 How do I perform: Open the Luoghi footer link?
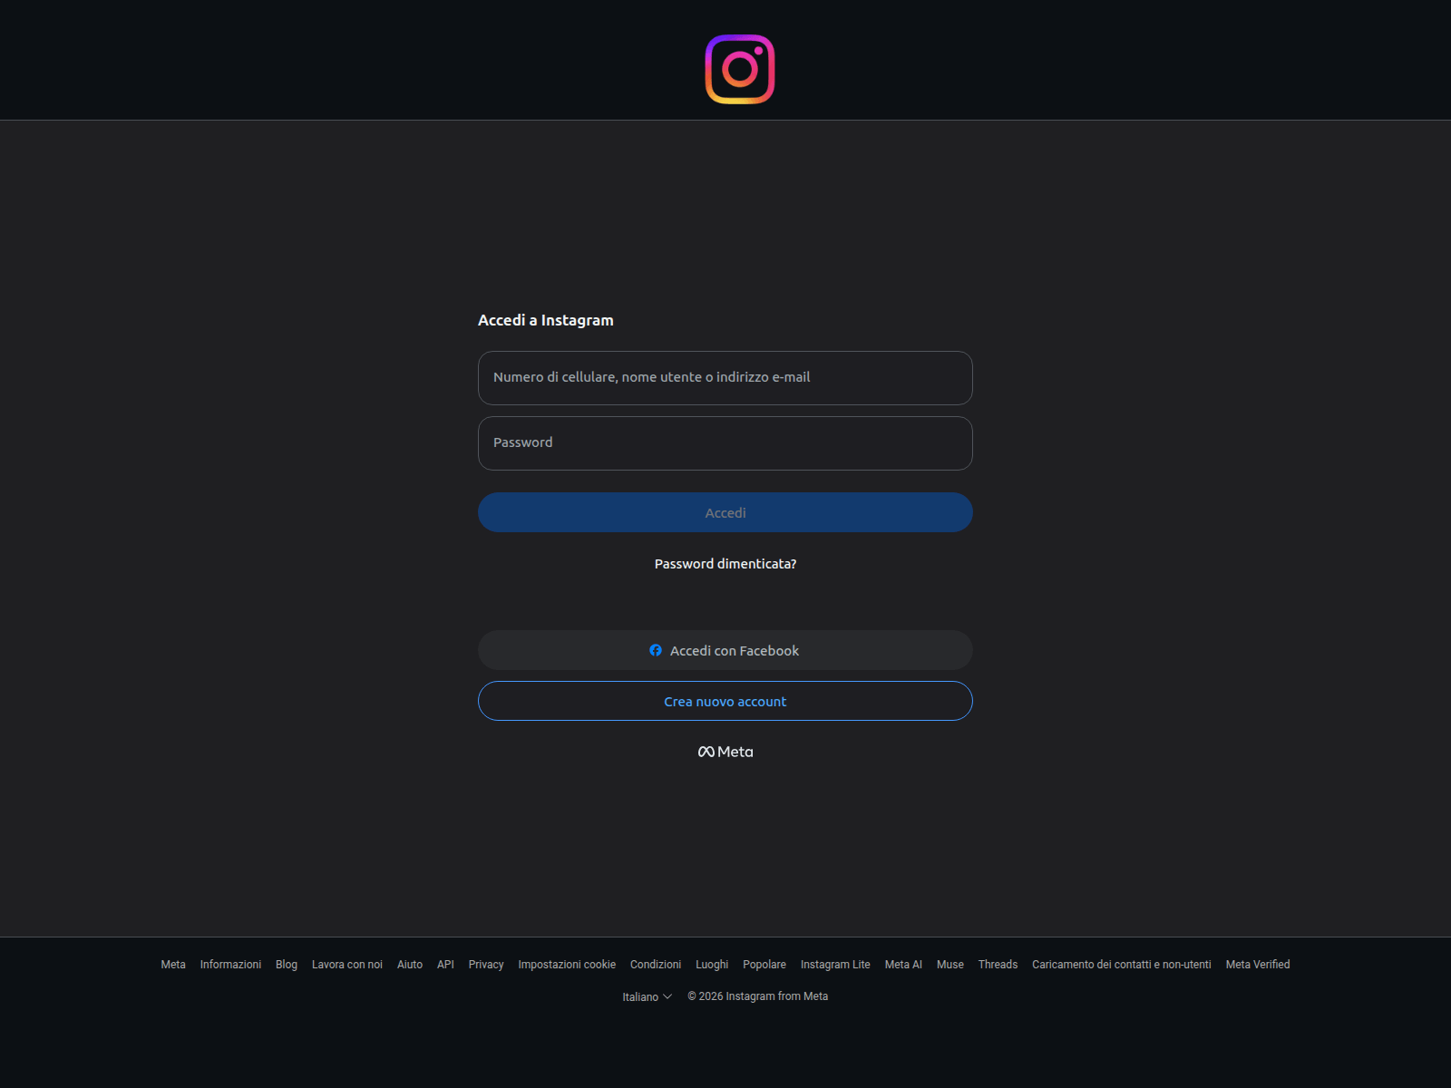click(712, 965)
